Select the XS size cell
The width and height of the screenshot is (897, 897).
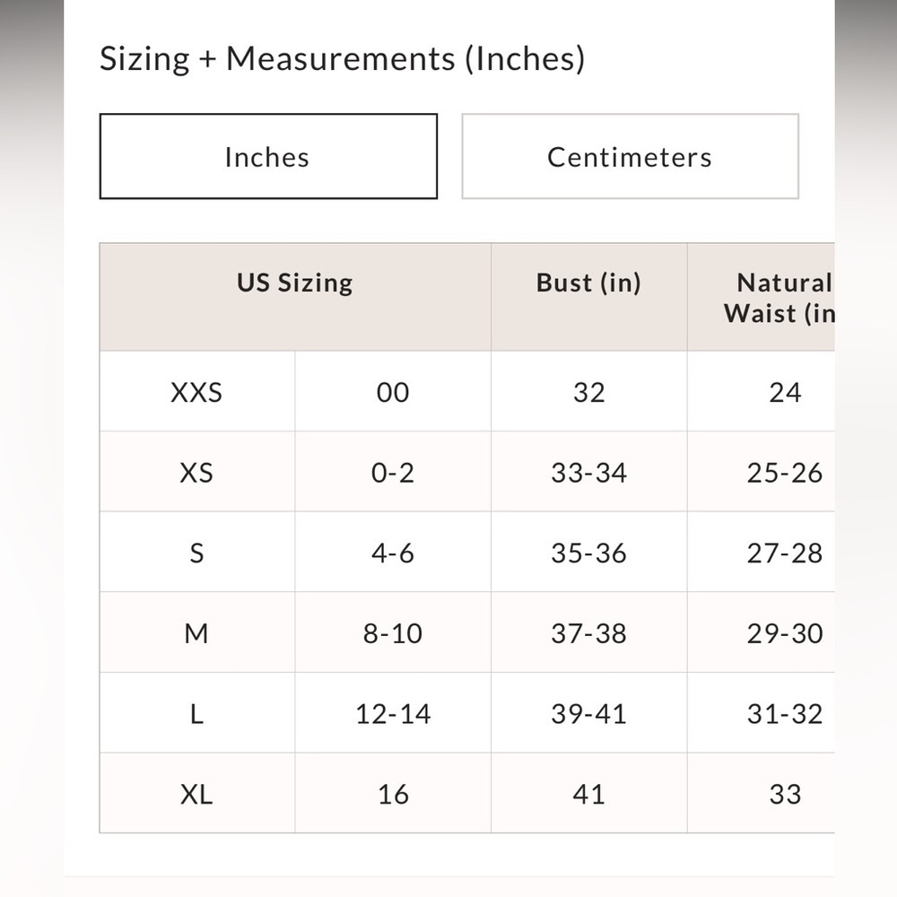click(x=197, y=472)
